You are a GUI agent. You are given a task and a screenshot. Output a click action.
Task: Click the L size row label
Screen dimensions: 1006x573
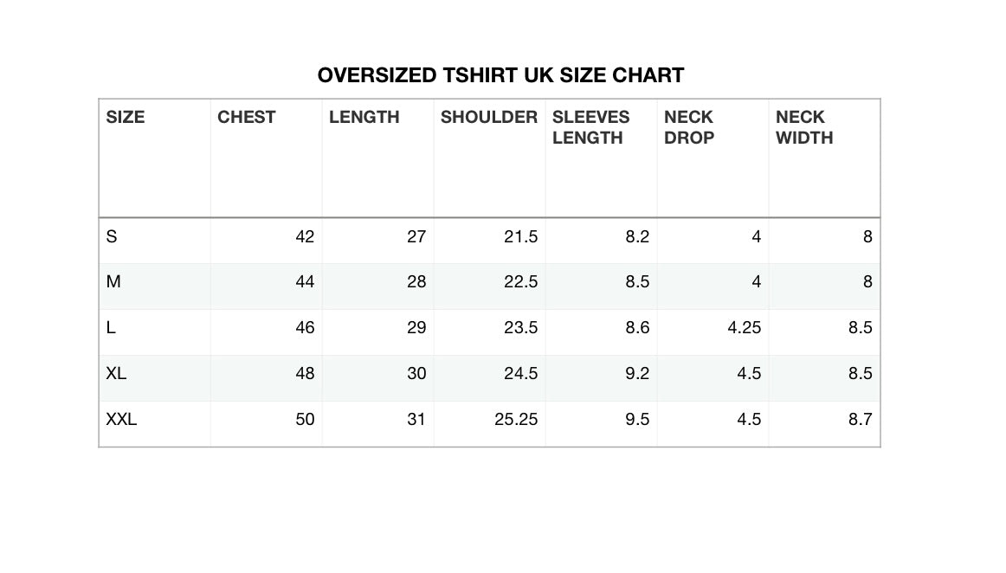(111, 328)
